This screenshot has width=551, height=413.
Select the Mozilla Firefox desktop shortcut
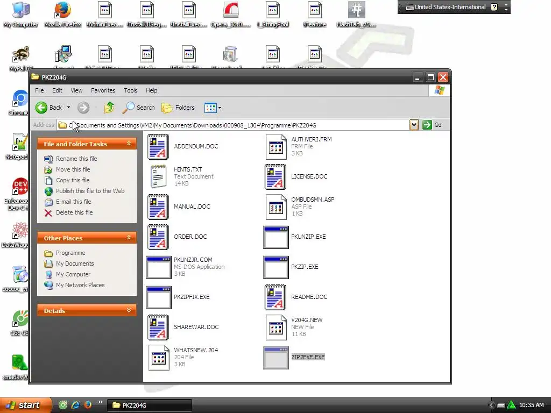coord(62,15)
